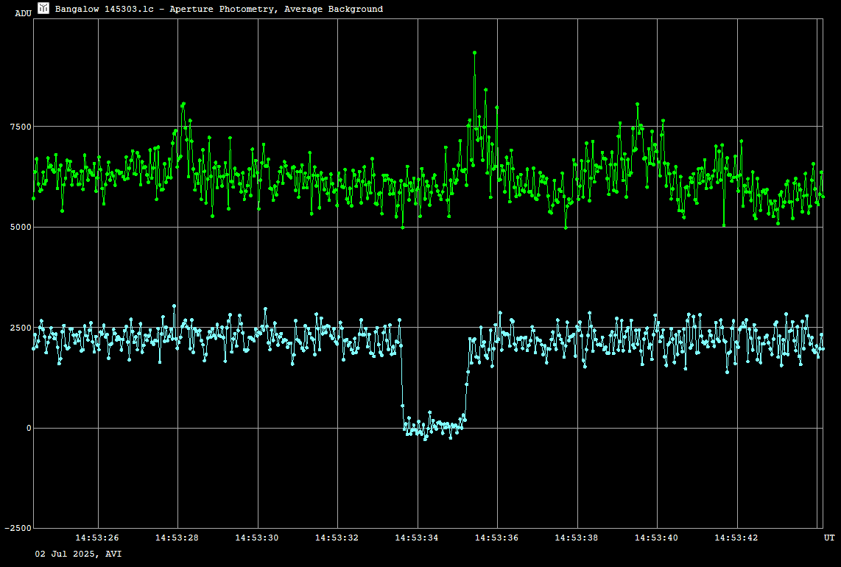The image size is (841, 567).
Task: Click the 14:53:32 time axis label
Action: (x=337, y=538)
